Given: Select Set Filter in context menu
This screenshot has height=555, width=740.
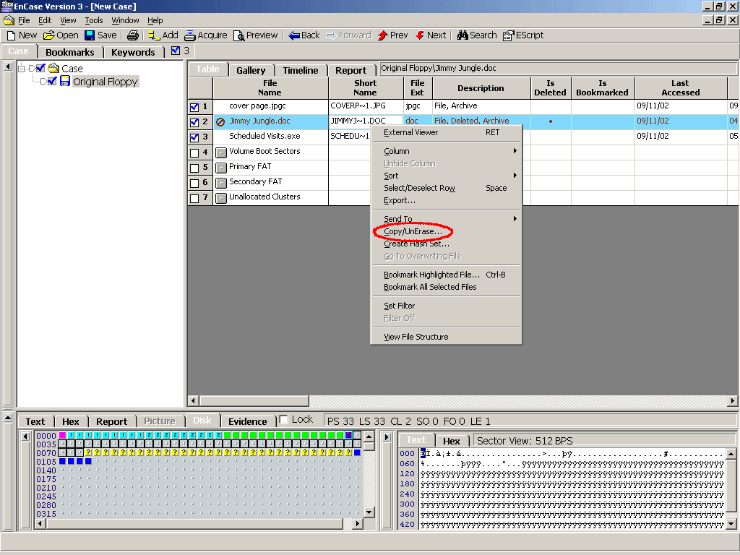Looking at the screenshot, I should click(446, 306).
